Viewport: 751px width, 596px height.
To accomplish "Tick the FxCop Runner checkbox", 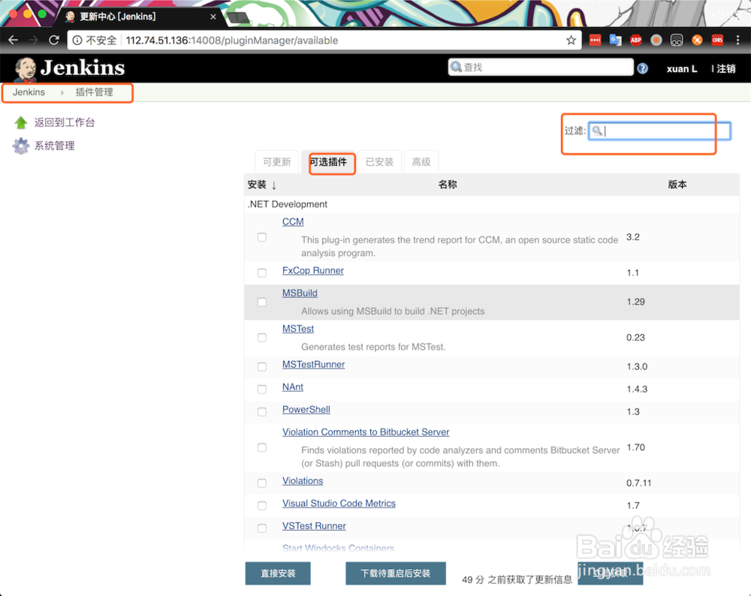I will tap(262, 273).
